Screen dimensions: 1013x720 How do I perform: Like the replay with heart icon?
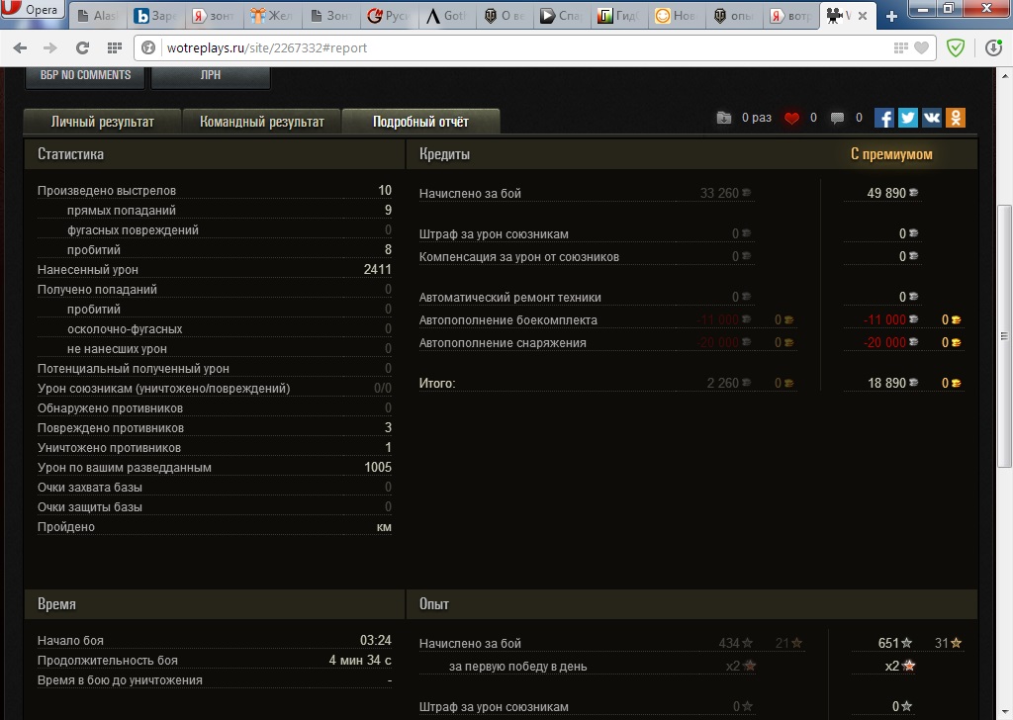[791, 119]
